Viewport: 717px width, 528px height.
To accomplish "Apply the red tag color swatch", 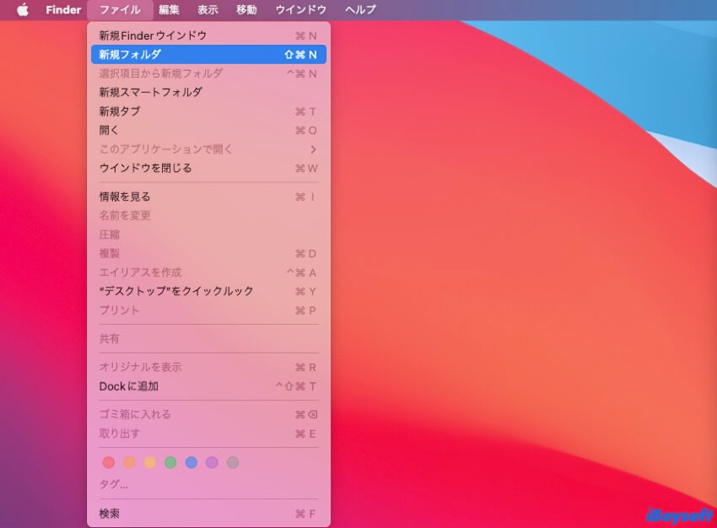I will point(108,462).
